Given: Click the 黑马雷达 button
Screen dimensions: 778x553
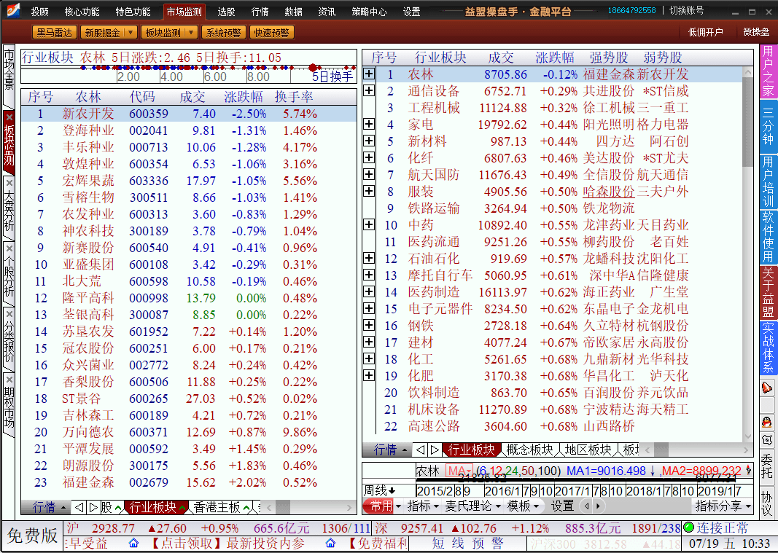Looking at the screenshot, I should point(55,33).
